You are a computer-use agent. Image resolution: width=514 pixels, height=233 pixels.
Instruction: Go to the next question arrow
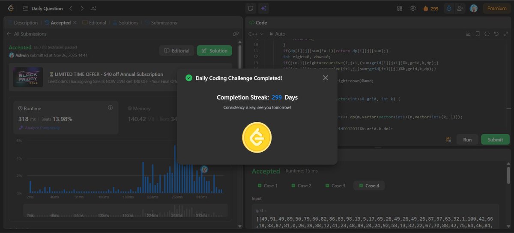pyautogui.click(x=82, y=8)
